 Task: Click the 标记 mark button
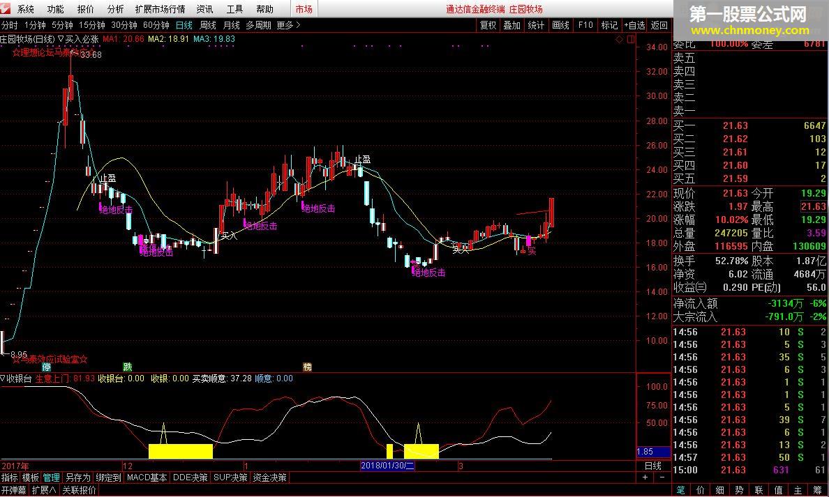(610, 25)
